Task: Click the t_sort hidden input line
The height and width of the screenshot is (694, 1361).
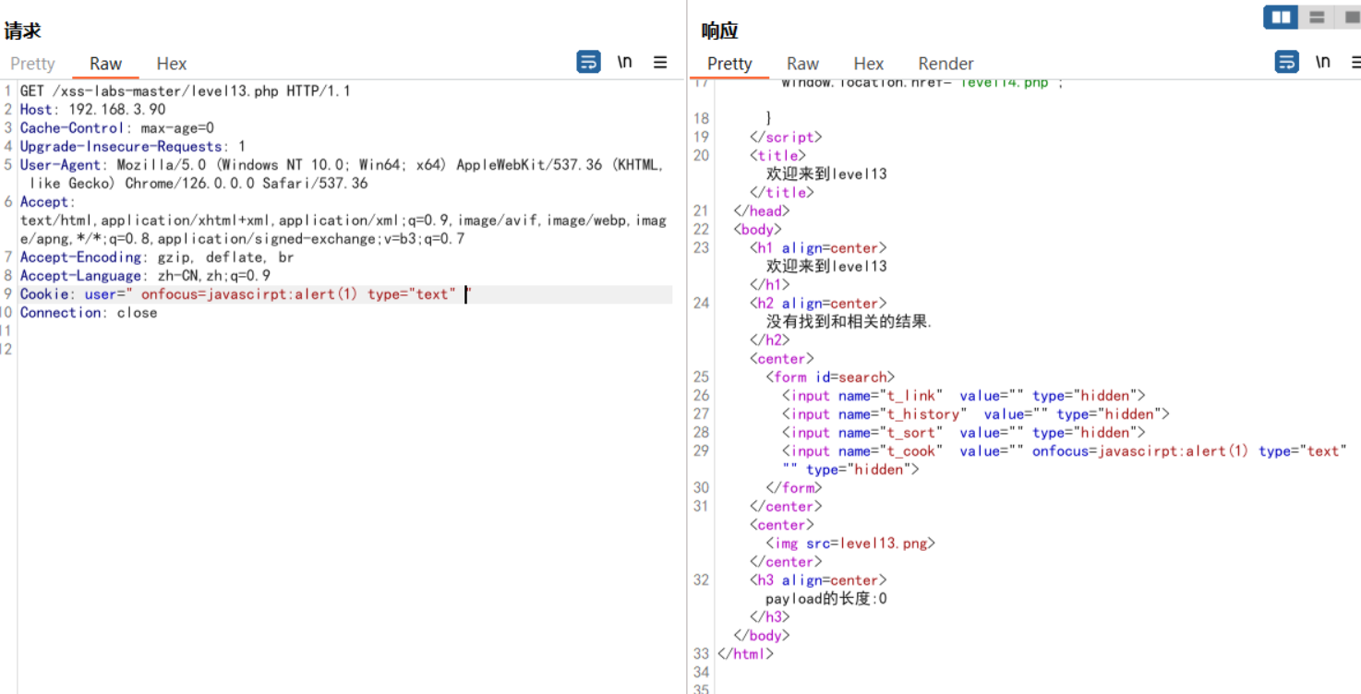Action: click(963, 433)
